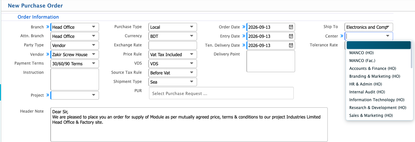Open calendar icon for Ten. Delivery Date
415x142 pixels.
291,45
